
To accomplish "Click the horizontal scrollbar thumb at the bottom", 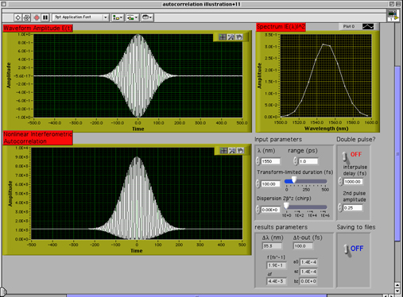I will click(196, 295).
